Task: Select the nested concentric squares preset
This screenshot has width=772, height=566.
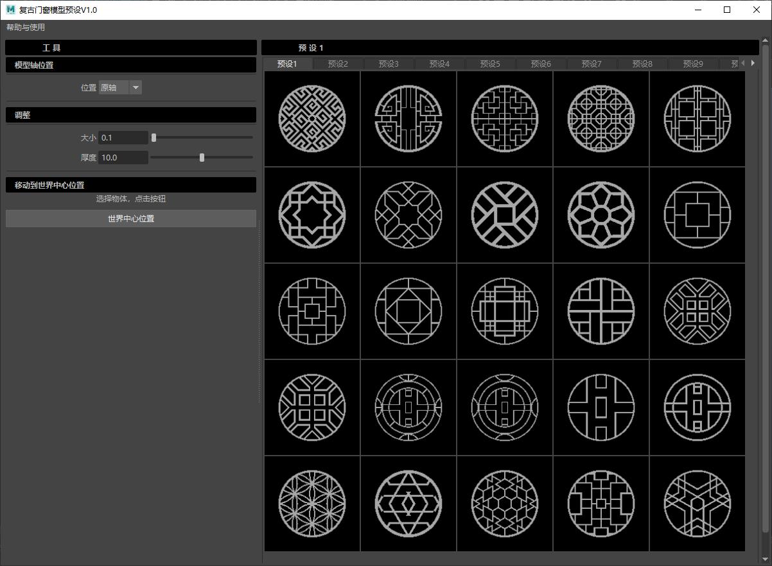Action: pos(697,215)
